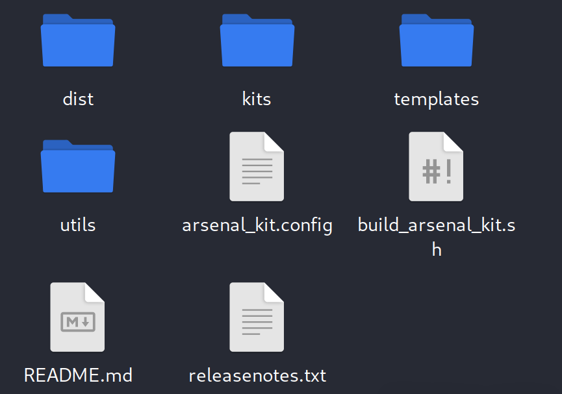Click the "M↓" markdown badge on README icon
This screenshot has width=562, height=394.
(x=78, y=322)
